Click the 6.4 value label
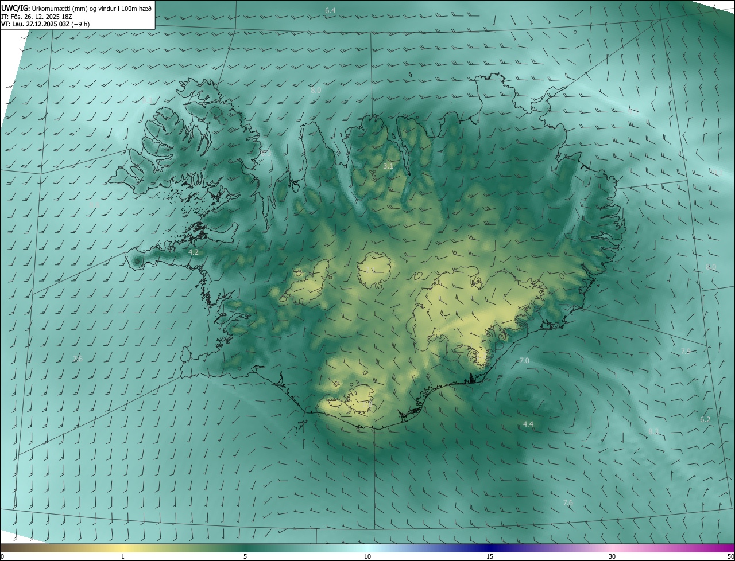This screenshot has width=735, height=561. [x=330, y=11]
